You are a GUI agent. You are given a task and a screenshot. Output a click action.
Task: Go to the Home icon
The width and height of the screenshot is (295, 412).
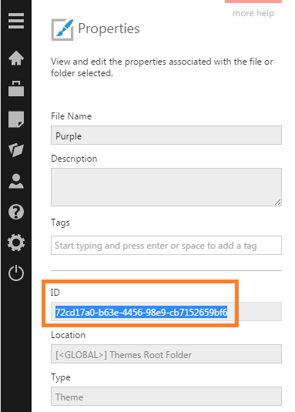click(16, 58)
